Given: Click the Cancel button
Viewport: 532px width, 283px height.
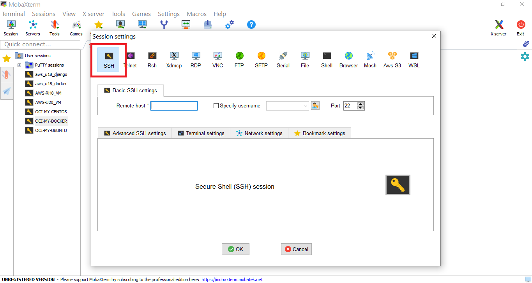Looking at the screenshot, I should tap(296, 249).
